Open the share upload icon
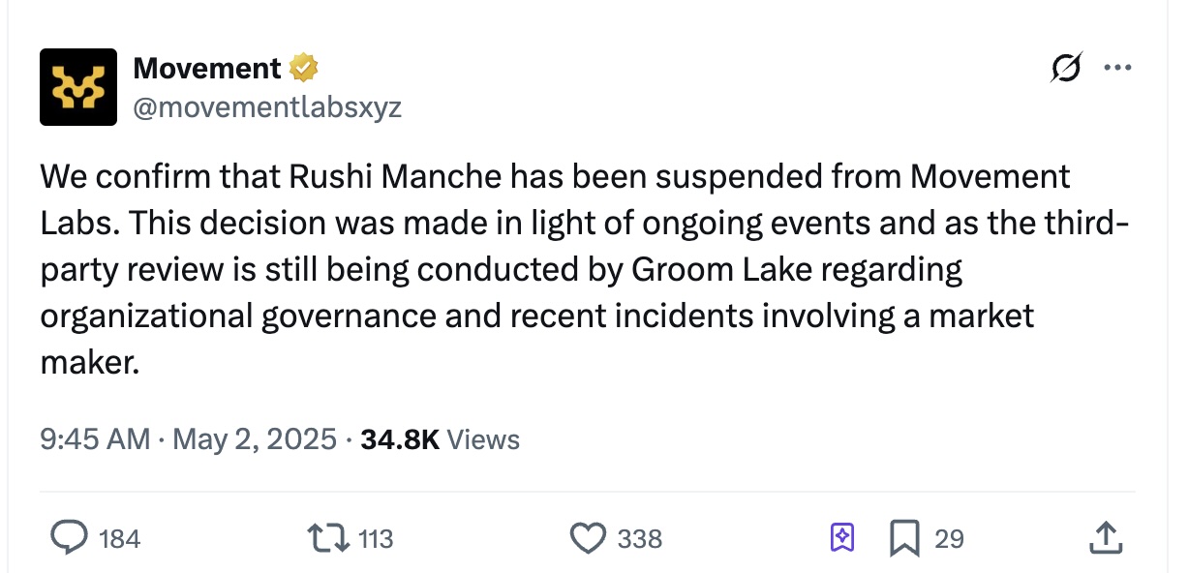 point(1105,538)
